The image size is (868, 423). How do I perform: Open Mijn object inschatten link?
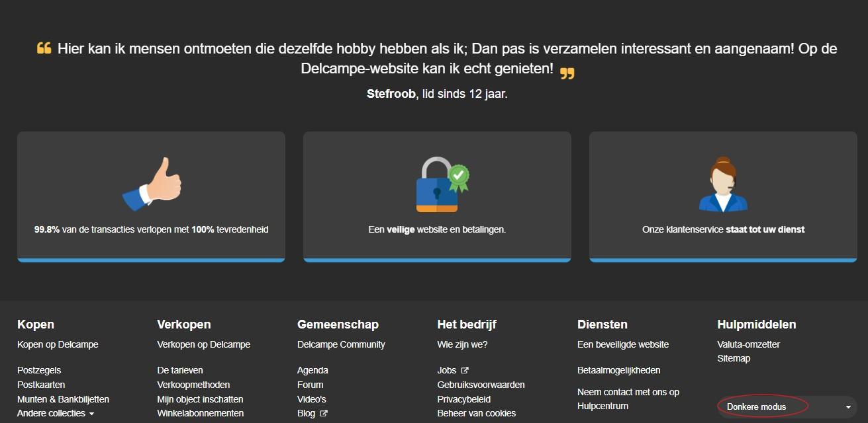pos(200,399)
